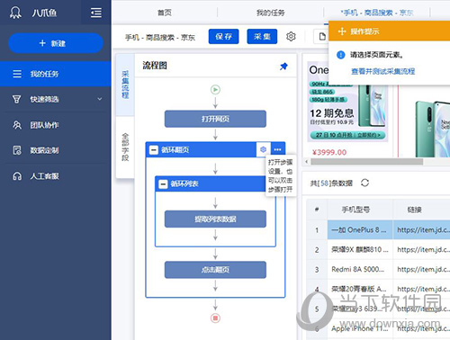Screen dimensions: 450x340
Task: Select the 采集流程 vertical tab
Action: point(125,85)
